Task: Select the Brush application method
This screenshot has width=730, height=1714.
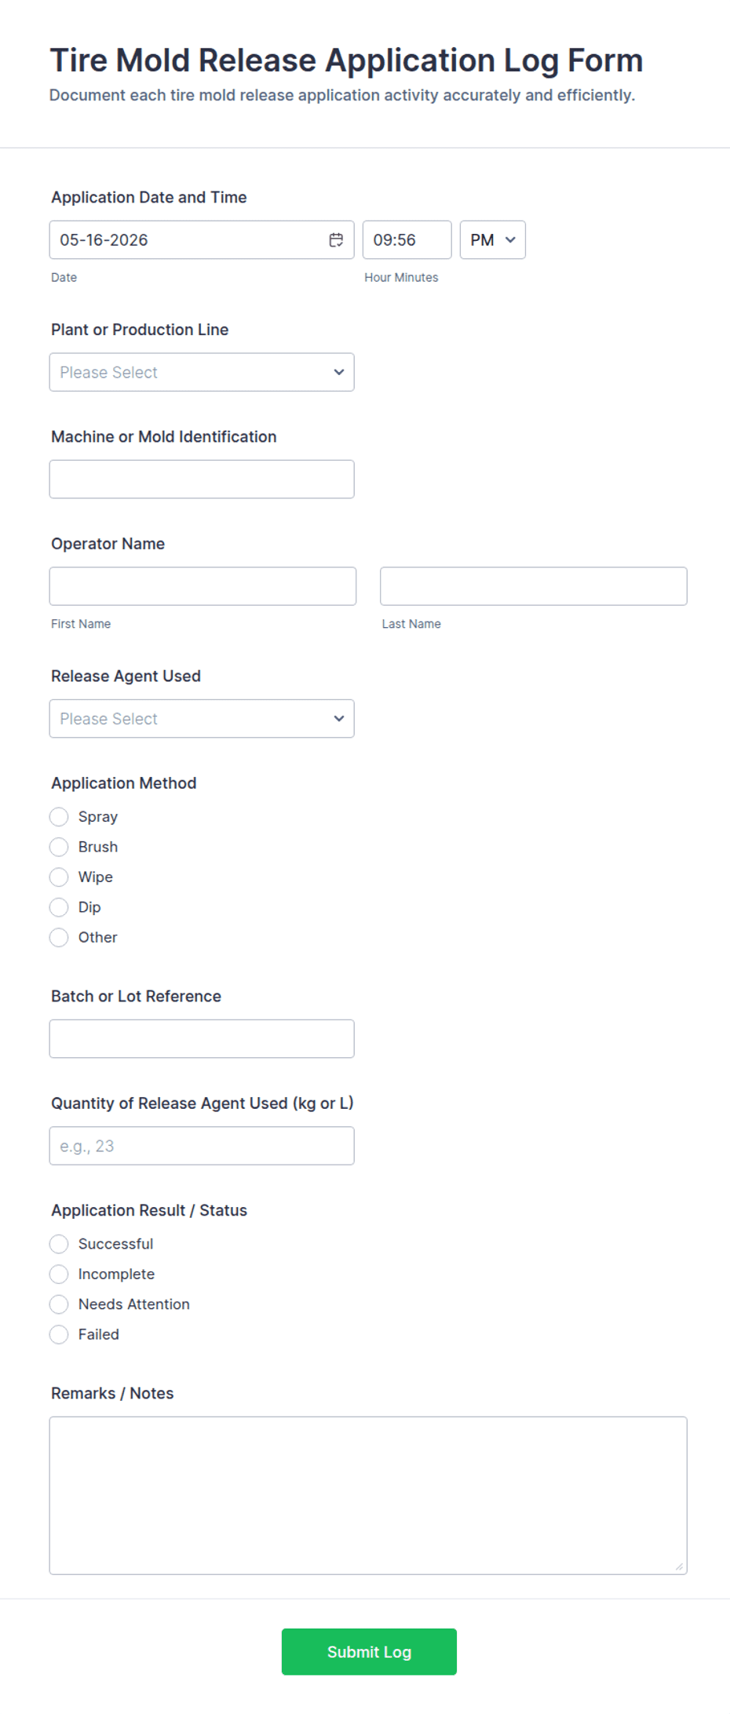Action: (x=59, y=847)
